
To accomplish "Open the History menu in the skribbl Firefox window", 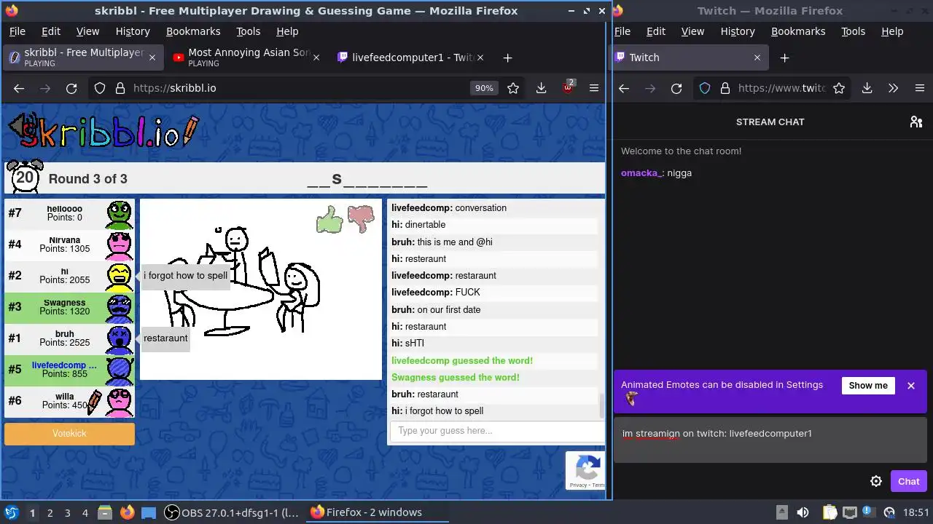I will tap(133, 31).
